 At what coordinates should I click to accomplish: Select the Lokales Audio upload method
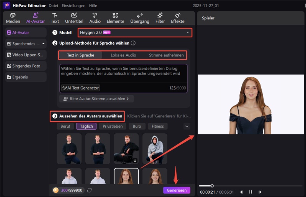click(123, 55)
